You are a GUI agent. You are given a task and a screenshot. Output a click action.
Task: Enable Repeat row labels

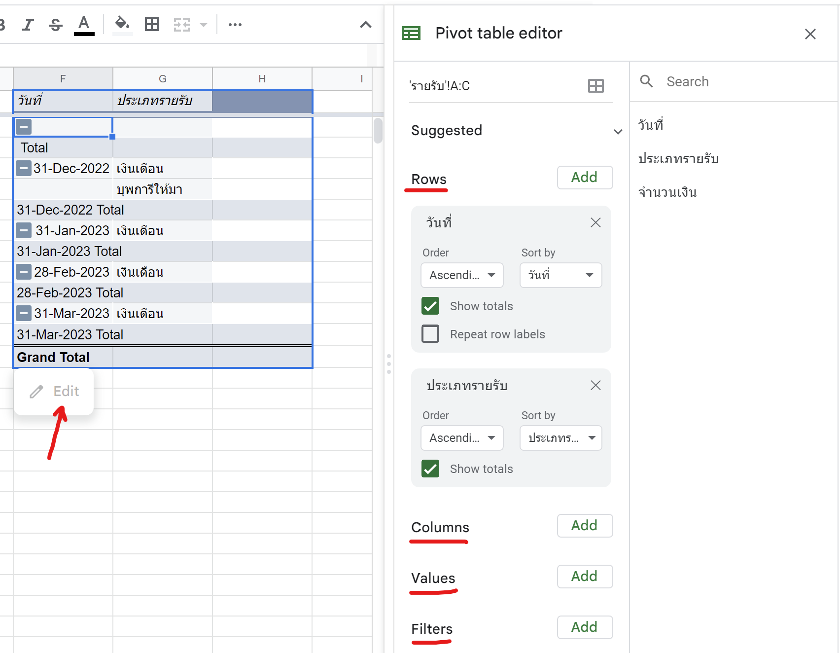tap(430, 333)
